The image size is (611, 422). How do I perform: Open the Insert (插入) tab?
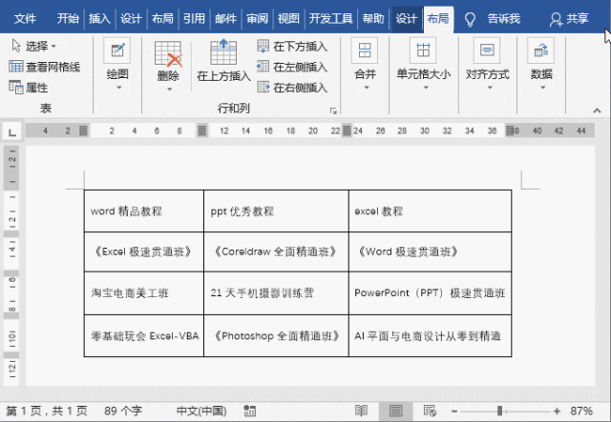(x=99, y=19)
